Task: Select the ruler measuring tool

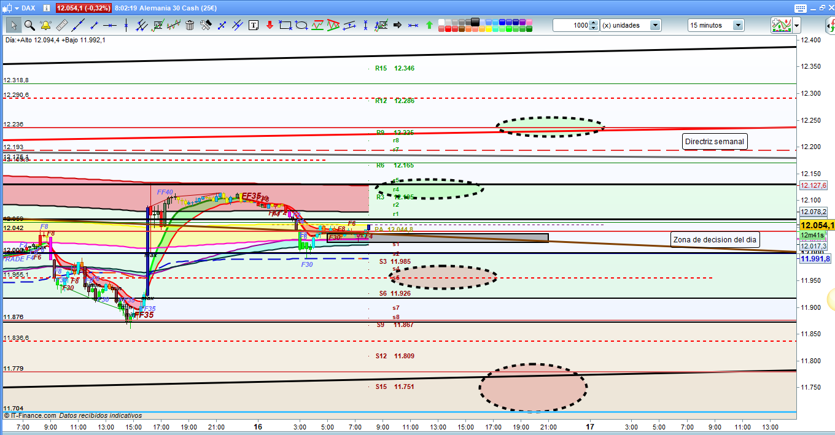Action: (61, 25)
